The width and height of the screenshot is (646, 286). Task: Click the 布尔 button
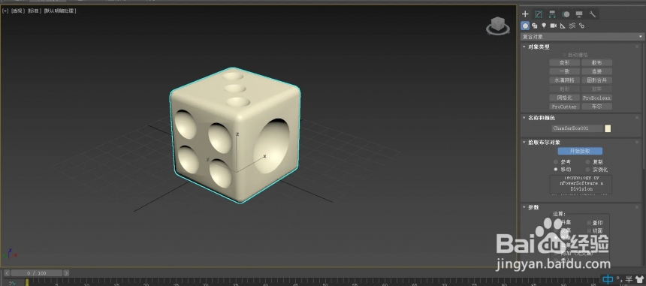coord(596,107)
